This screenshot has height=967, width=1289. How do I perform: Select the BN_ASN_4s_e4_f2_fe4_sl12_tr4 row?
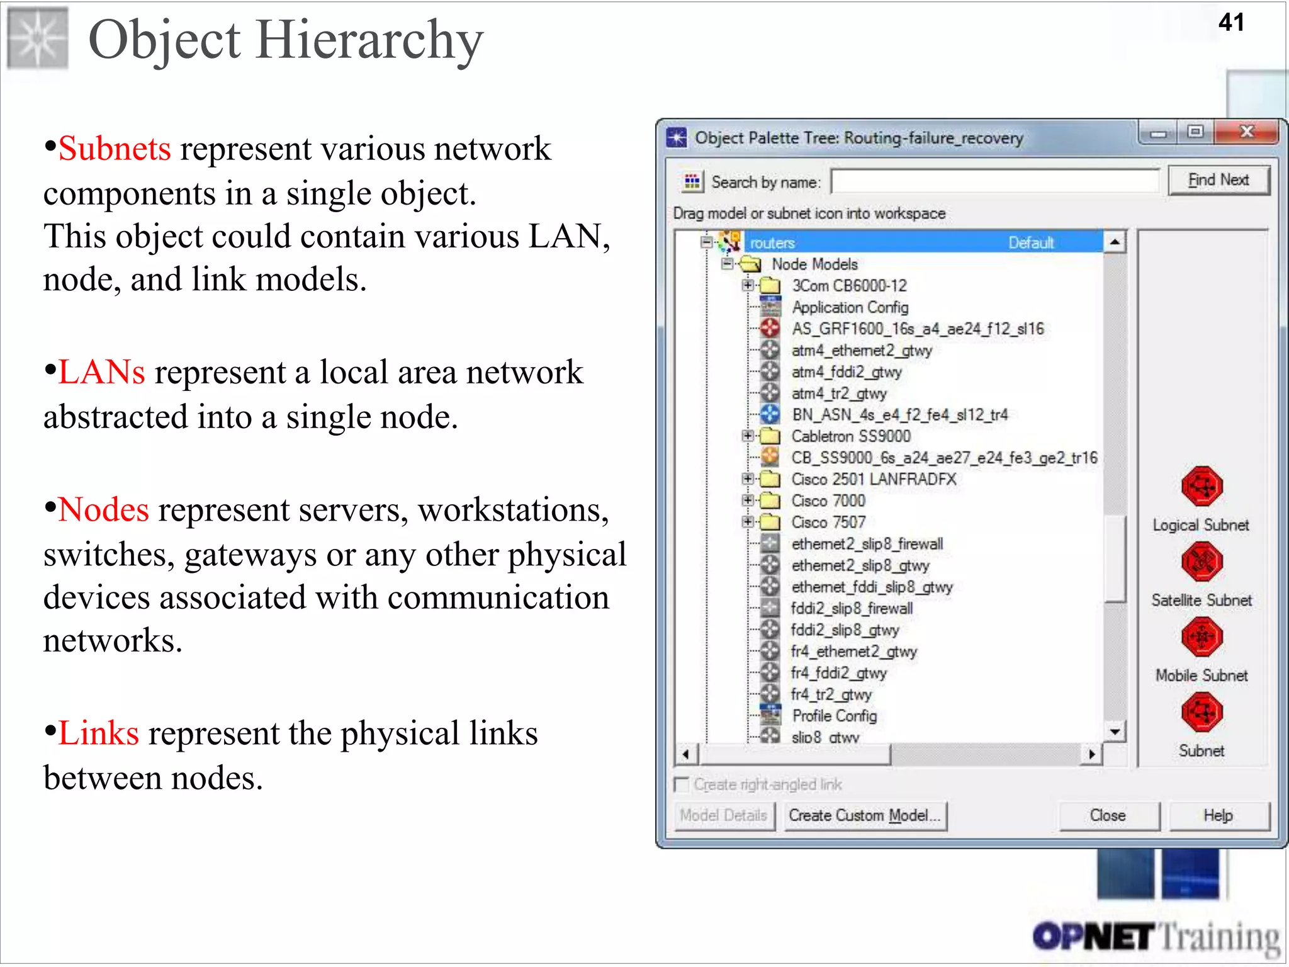click(900, 415)
